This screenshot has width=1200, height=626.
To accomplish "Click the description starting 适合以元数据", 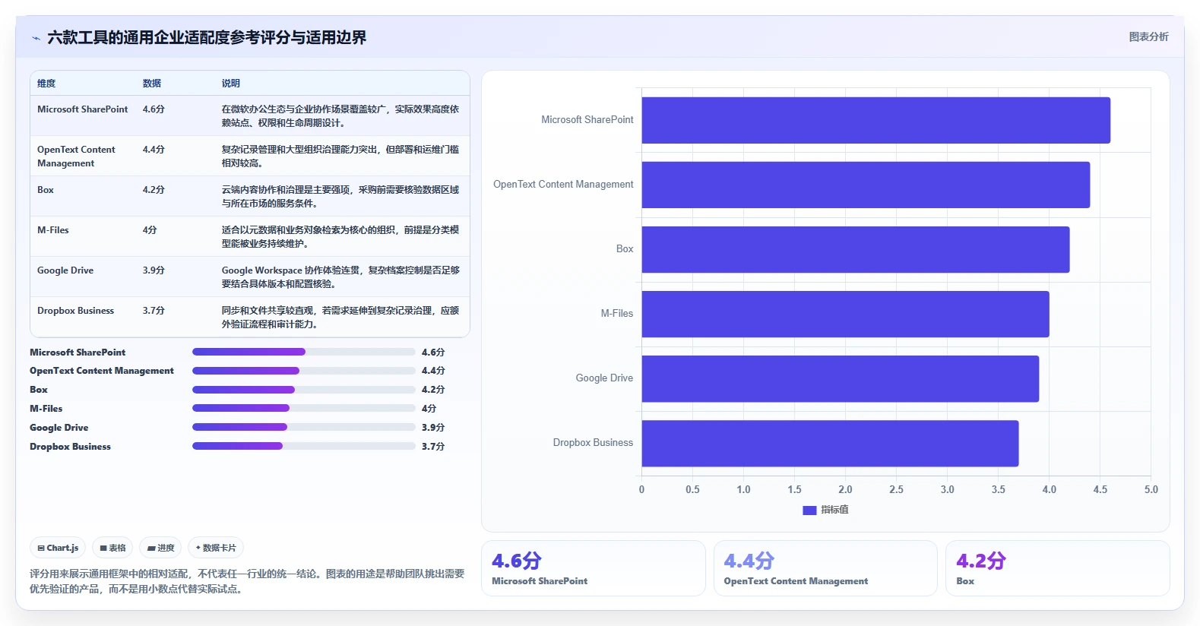I will [x=340, y=237].
